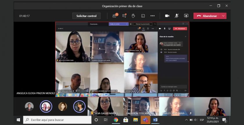
Task: Open the clock showing 12:14 p. m.
Action: coord(213,120)
